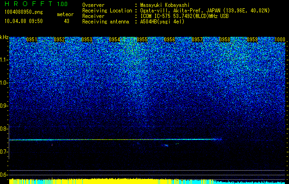The image size is (289, 184).
Task: Click the Receiving Location line text
Action: (x=176, y=11)
